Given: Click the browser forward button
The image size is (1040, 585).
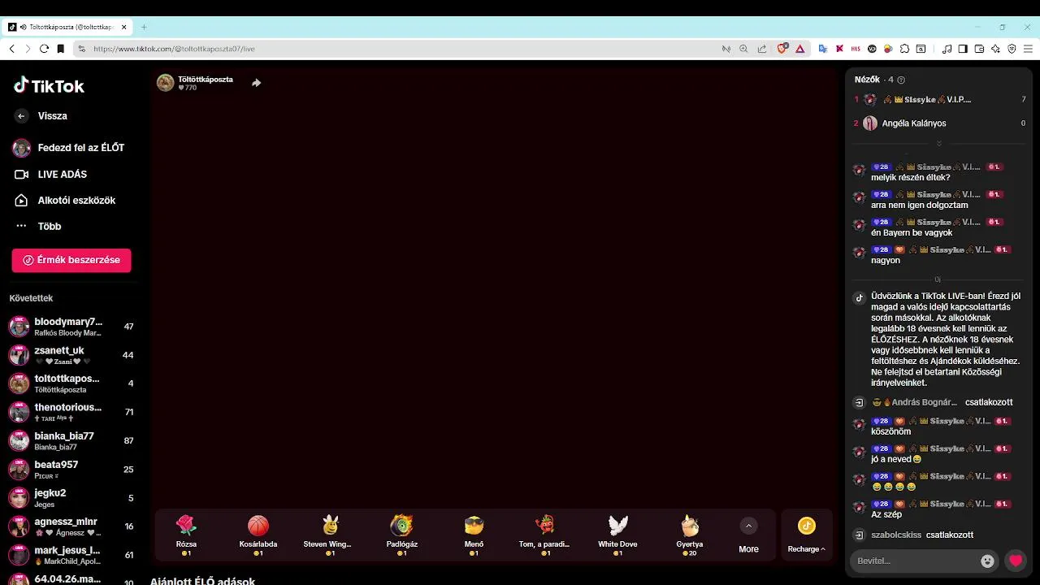Looking at the screenshot, I should click(28, 49).
